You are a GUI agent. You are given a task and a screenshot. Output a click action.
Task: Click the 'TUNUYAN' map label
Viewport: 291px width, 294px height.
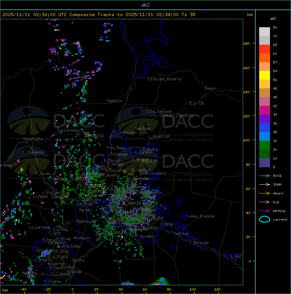pos(74,272)
